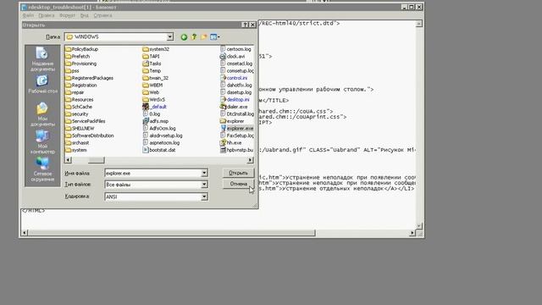Select the adfs.msp installer patch
Viewport: 542px width, 305px height.
tap(156, 121)
